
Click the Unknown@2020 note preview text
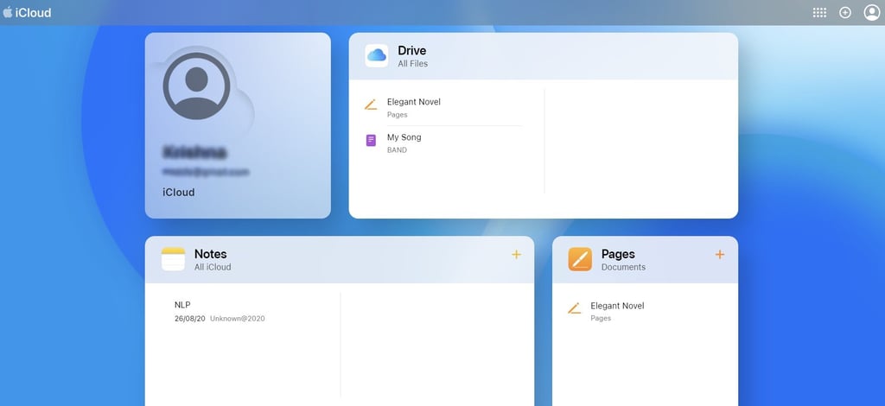[x=238, y=319]
